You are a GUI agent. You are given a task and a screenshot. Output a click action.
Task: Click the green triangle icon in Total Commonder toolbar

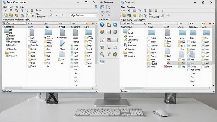[27, 15]
